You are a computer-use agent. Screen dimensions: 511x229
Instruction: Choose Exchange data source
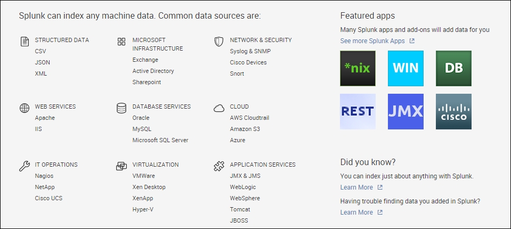tap(145, 60)
